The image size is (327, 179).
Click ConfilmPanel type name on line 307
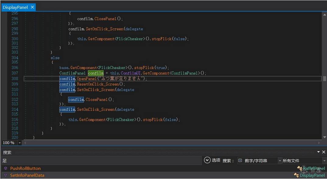[72, 73]
